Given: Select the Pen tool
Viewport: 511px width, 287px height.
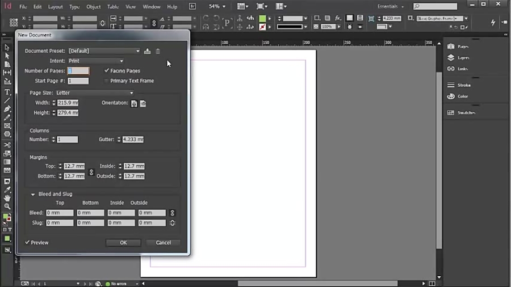Looking at the screenshot, I should point(7,109).
